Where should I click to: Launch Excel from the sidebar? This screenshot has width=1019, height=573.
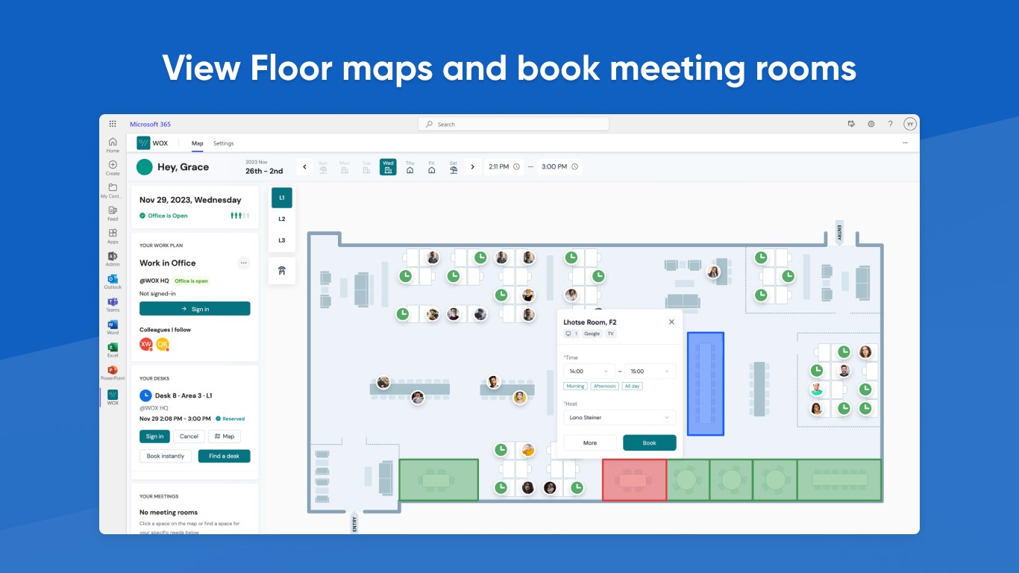(113, 350)
